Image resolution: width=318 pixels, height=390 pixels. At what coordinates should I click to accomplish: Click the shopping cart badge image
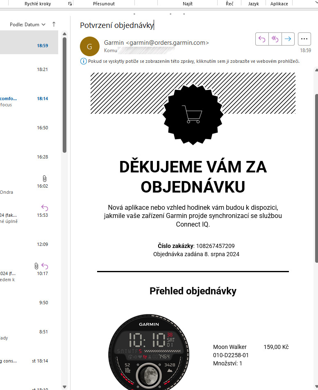pos(193,114)
